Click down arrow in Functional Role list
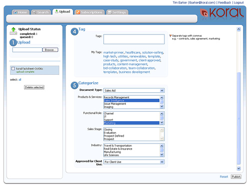The height and width of the screenshot is (187, 250). (161, 123)
